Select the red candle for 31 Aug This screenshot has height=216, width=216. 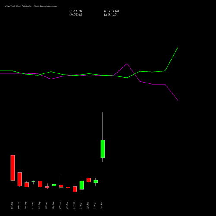[x=75, y=189]
